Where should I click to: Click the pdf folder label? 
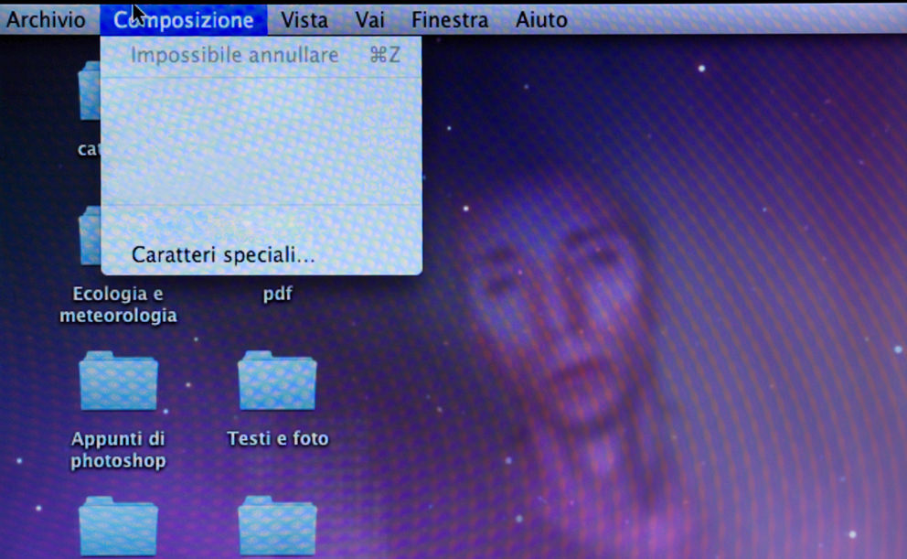pyautogui.click(x=277, y=295)
